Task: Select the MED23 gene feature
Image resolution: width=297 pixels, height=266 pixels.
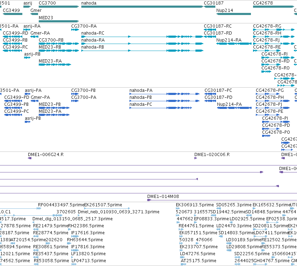Action: 59,21
